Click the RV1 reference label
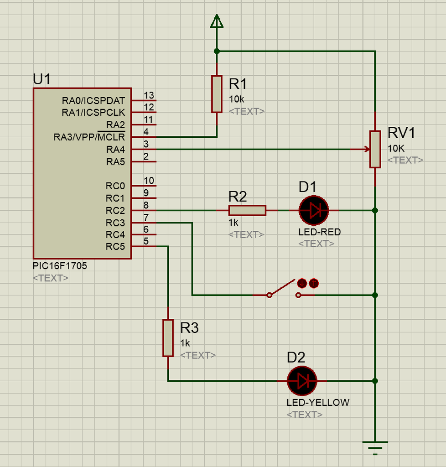 pos(401,133)
